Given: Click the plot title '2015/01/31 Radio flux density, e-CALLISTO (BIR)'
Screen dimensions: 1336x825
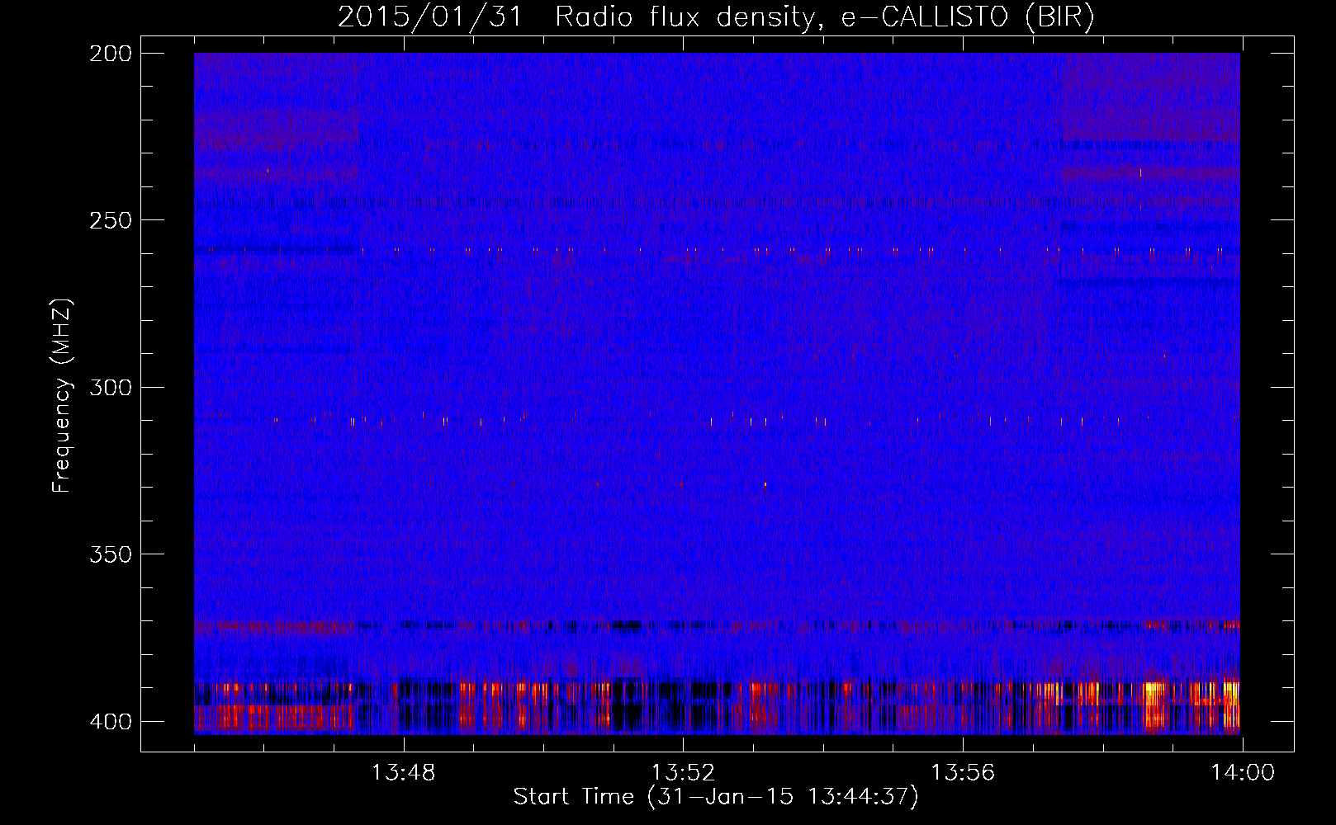Looking at the screenshot, I should click(716, 16).
